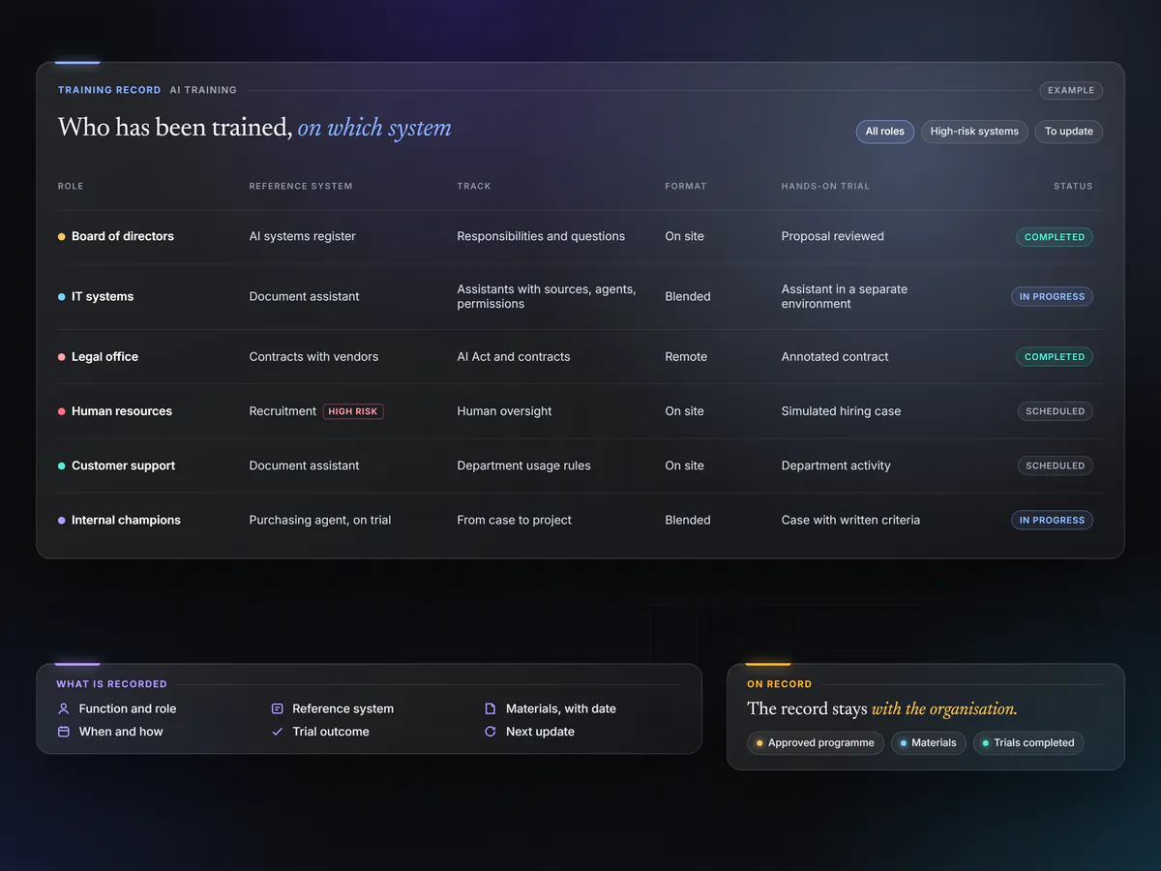Click the Proposal reviewed trial cell

[x=833, y=236]
